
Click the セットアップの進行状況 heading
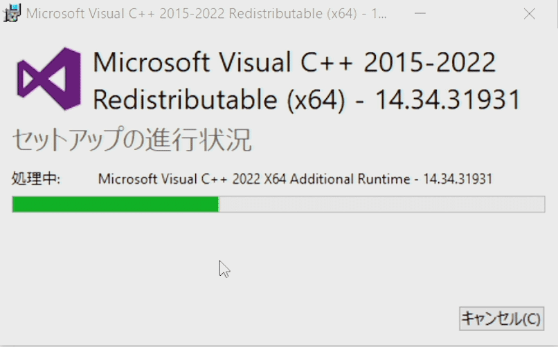tap(132, 140)
